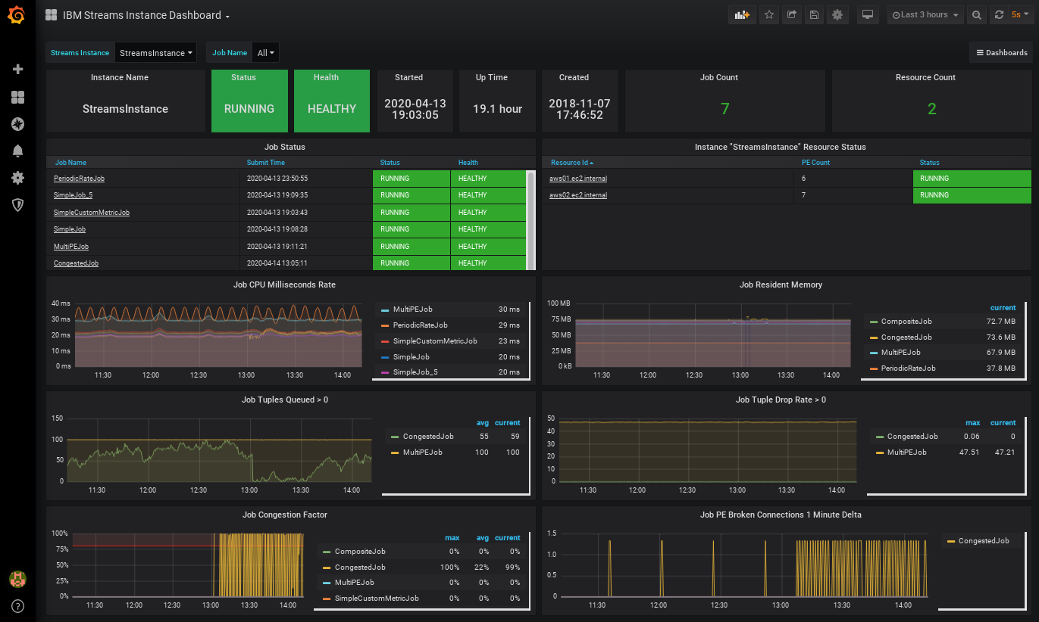Sort the table by Submit Time column
The image size is (1039, 622).
[x=265, y=163]
